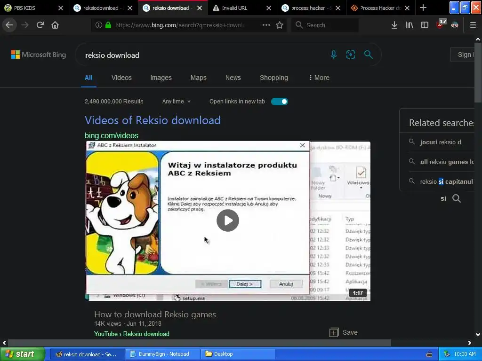The width and height of the screenshot is (482, 361).
Task: Click the vertical scrollbar down arrow
Action: [478, 335]
